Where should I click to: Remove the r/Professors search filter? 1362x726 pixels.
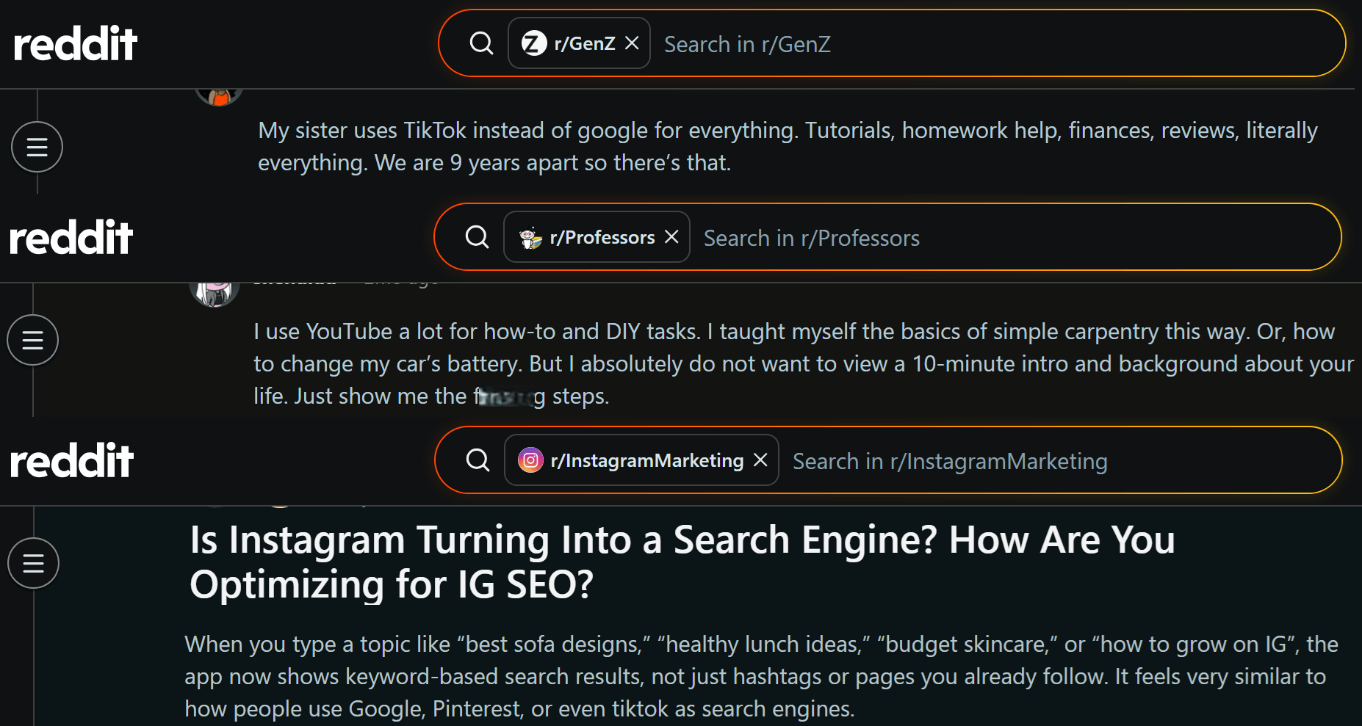671,236
